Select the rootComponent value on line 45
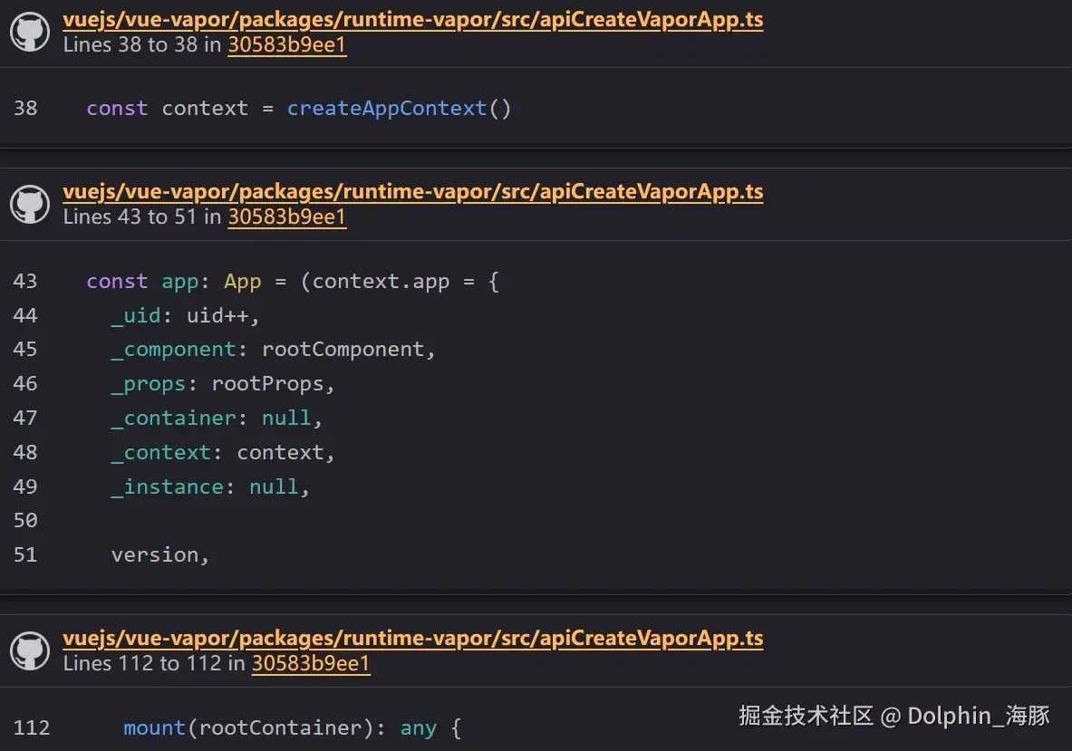The height and width of the screenshot is (751, 1072). 347,349
